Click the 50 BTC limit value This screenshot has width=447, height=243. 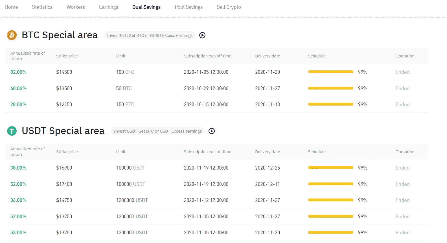coord(124,88)
